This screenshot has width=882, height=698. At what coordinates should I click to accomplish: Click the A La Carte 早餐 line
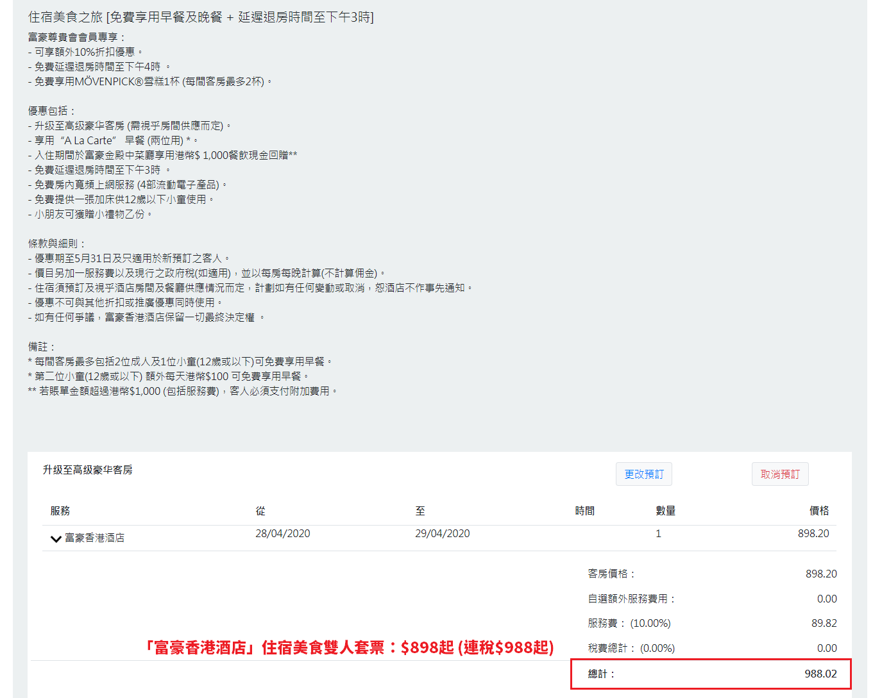(114, 140)
